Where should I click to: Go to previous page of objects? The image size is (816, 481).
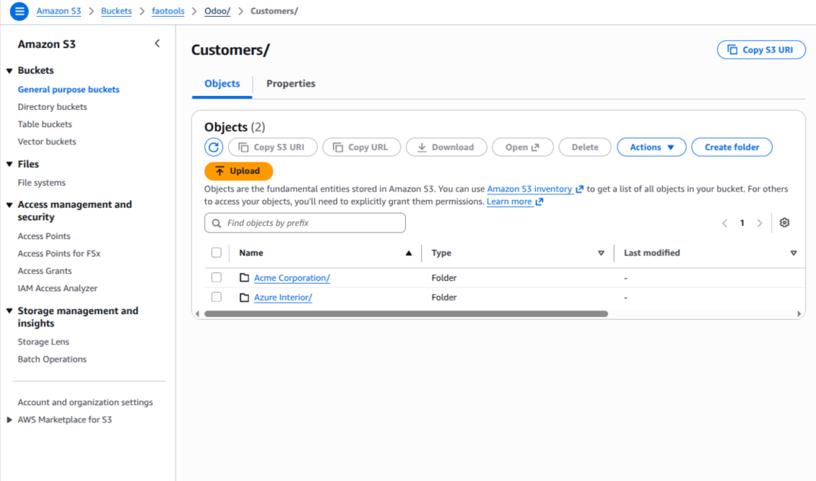coord(724,223)
